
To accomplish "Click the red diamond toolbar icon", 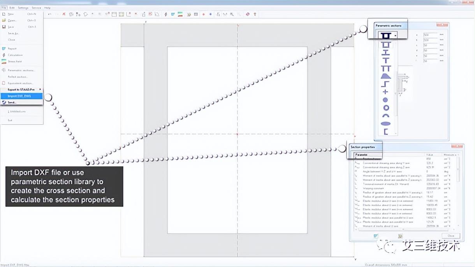I will click(203, 14).
